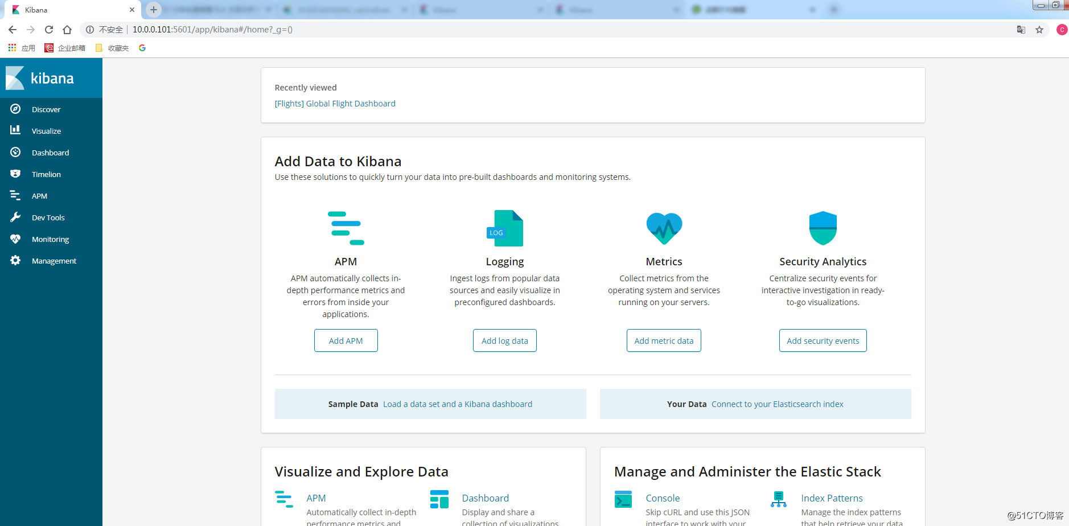The width and height of the screenshot is (1069, 526).
Task: Select Management in the sidebar
Action: (x=54, y=261)
